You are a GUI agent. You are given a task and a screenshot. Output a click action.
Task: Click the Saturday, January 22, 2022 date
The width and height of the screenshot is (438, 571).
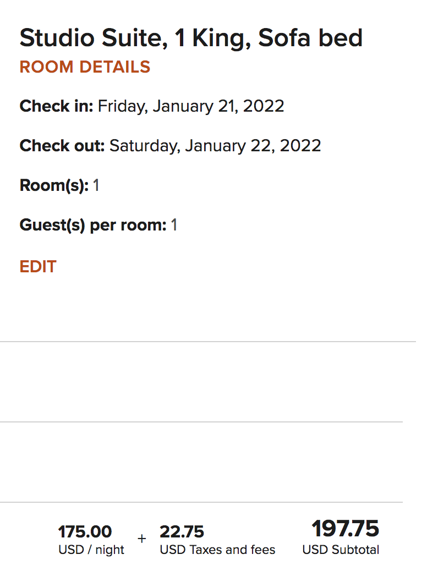point(215,146)
